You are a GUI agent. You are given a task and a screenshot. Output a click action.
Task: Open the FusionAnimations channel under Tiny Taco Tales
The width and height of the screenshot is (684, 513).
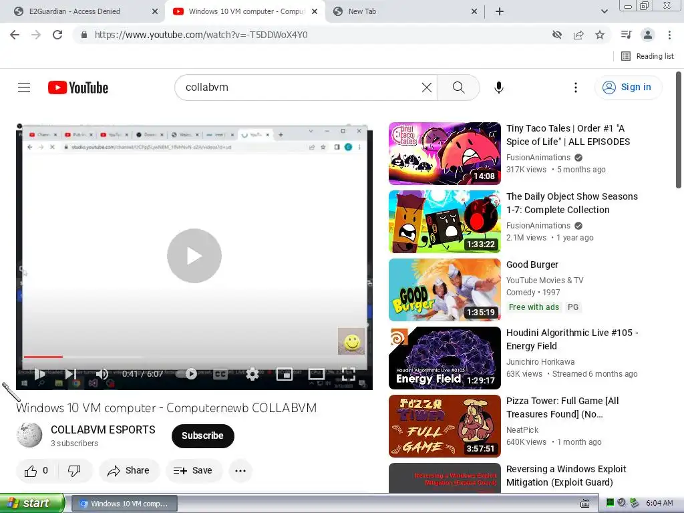coord(538,158)
